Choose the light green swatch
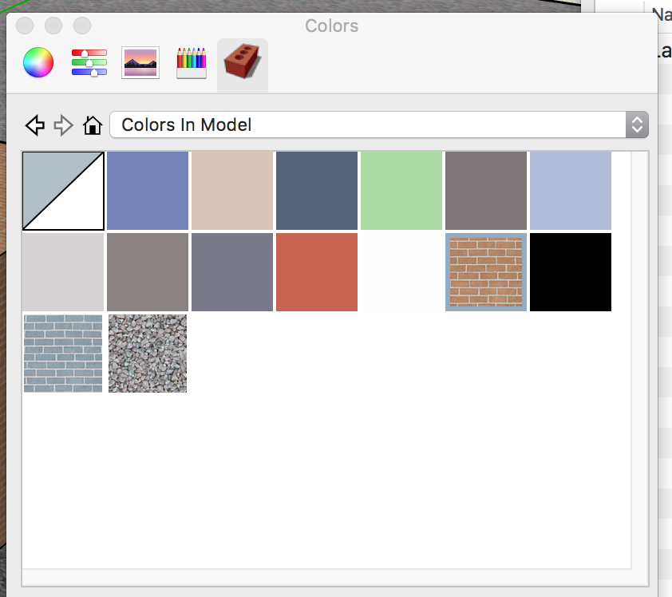672x597 pixels. [401, 191]
